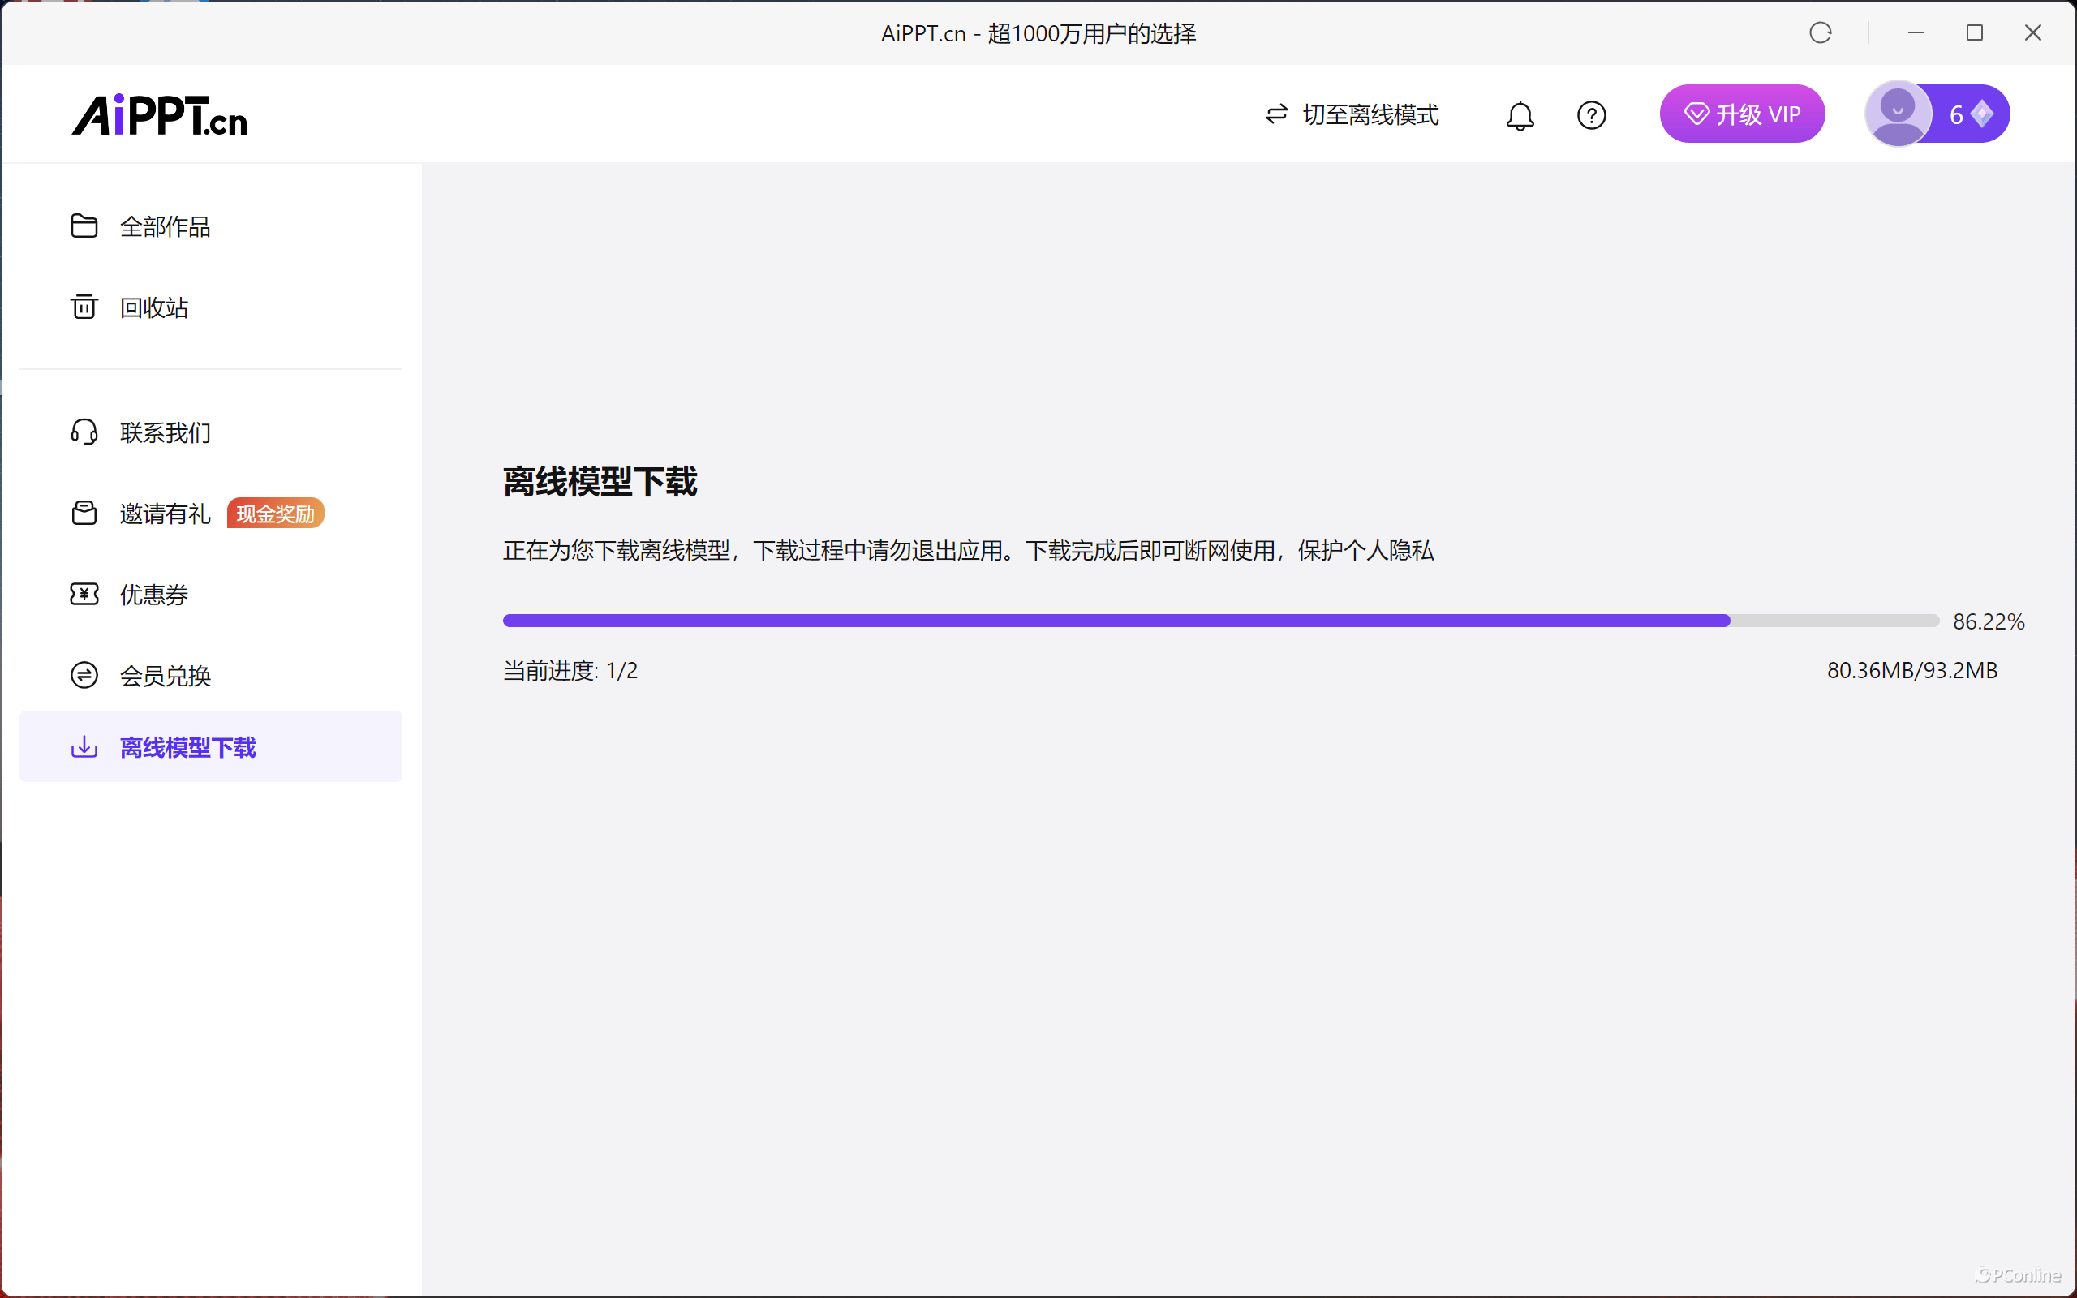Maximize the AiPPT window
The image size is (2077, 1298).
(x=1974, y=32)
